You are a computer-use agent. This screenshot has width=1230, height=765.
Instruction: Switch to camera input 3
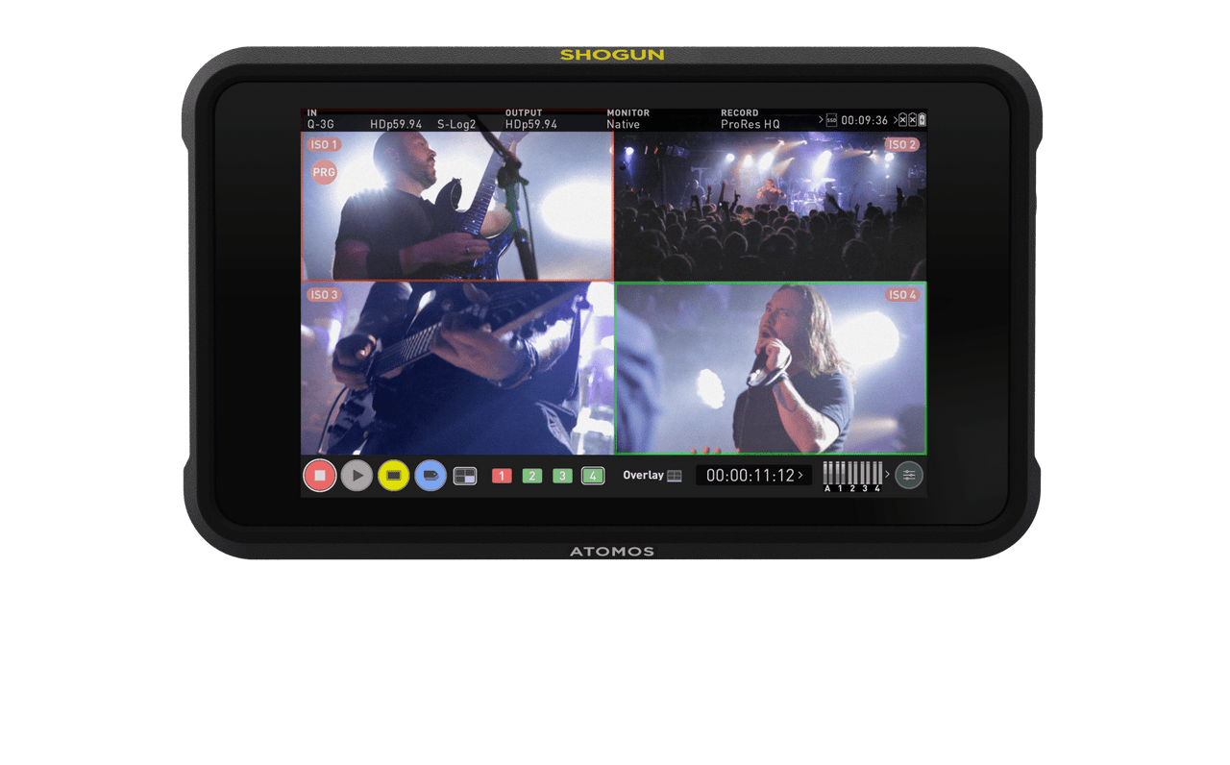pyautogui.click(x=563, y=476)
